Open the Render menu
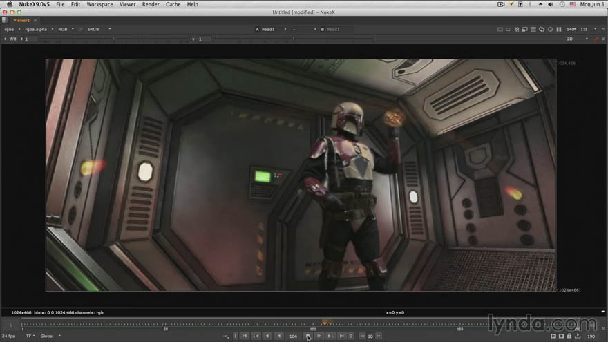Viewport: 608px width, 342px height. pos(151,4)
